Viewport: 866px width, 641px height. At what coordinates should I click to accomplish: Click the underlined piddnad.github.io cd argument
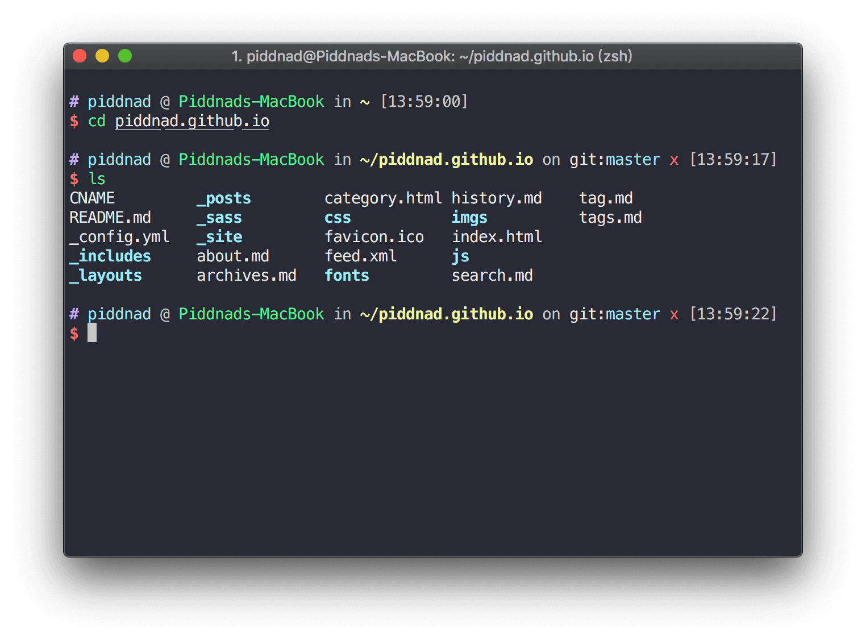click(192, 121)
